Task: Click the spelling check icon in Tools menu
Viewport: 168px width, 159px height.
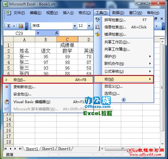Action: (x=98, y=20)
